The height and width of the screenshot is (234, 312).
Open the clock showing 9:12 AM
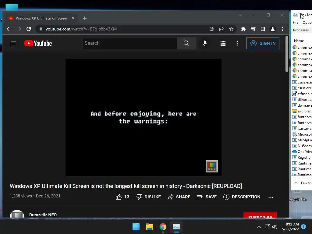(290, 227)
